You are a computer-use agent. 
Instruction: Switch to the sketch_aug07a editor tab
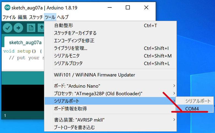[x=25, y=43]
